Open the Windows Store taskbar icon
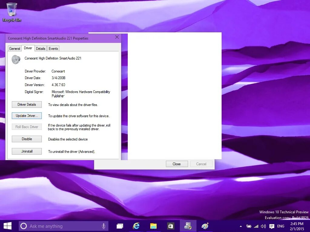The height and width of the screenshot is (232, 310). pos(170,226)
